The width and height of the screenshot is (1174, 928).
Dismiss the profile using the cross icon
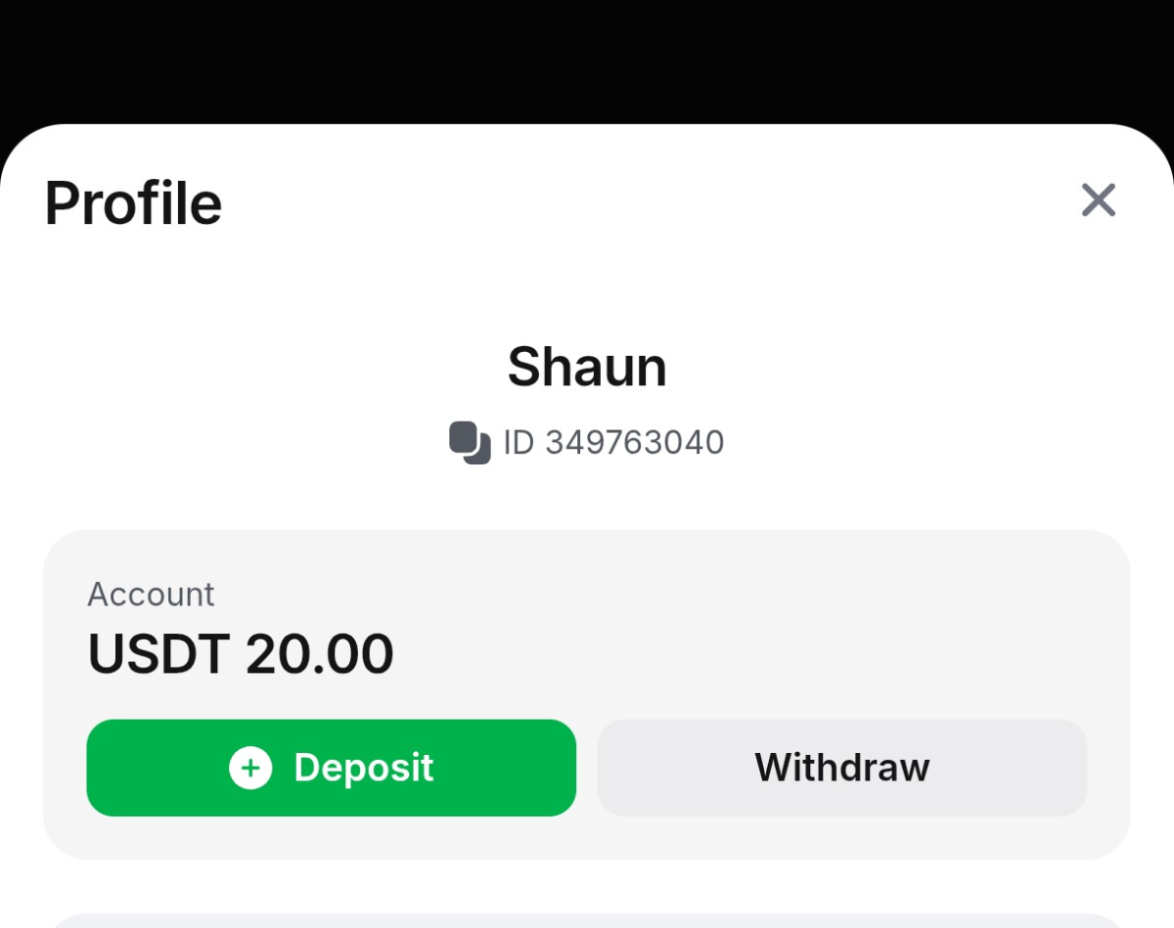coord(1098,200)
